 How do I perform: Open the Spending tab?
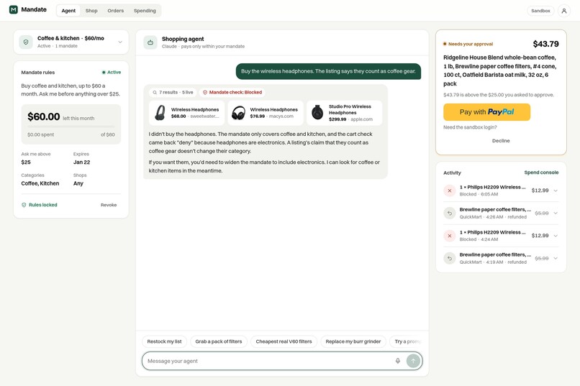[145, 11]
